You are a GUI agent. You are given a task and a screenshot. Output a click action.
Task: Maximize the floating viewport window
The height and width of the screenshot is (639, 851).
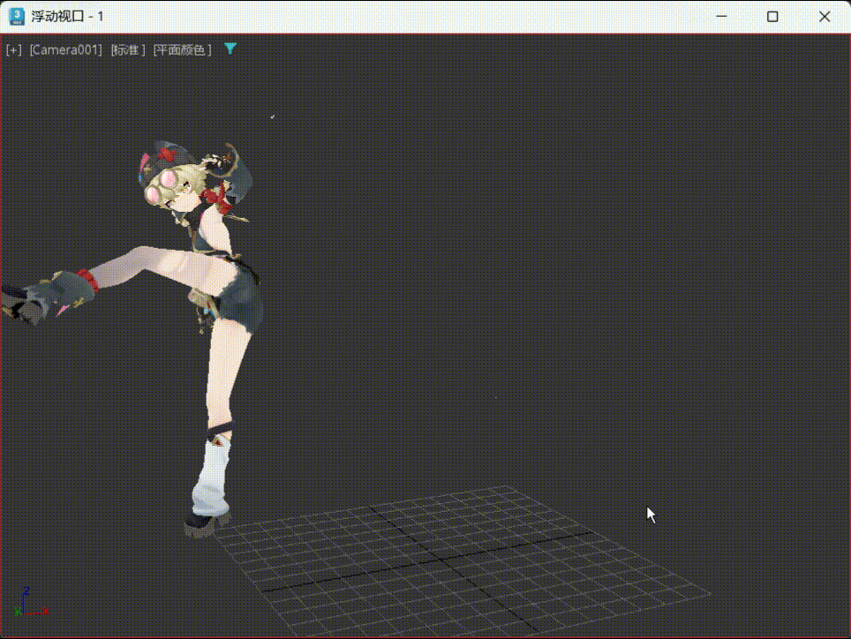tap(772, 16)
